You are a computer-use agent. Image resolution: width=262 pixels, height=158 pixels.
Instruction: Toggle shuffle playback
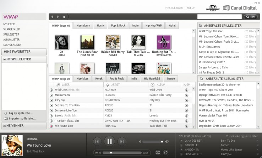coord(158,152)
